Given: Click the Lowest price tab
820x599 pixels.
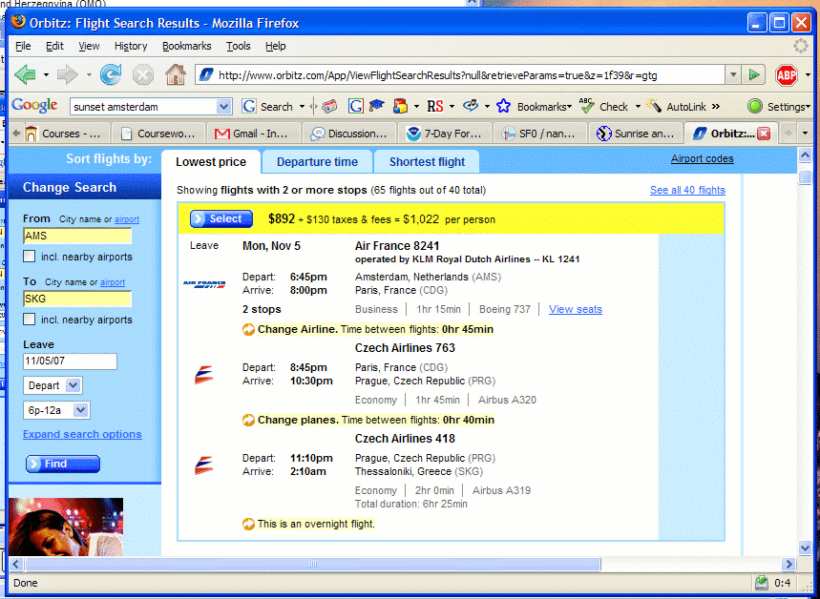Looking at the screenshot, I should pos(211,162).
